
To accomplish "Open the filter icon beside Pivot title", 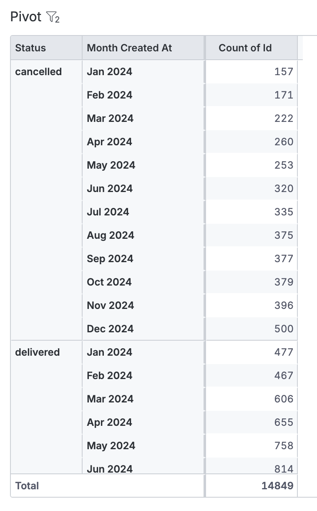I will tap(53, 17).
